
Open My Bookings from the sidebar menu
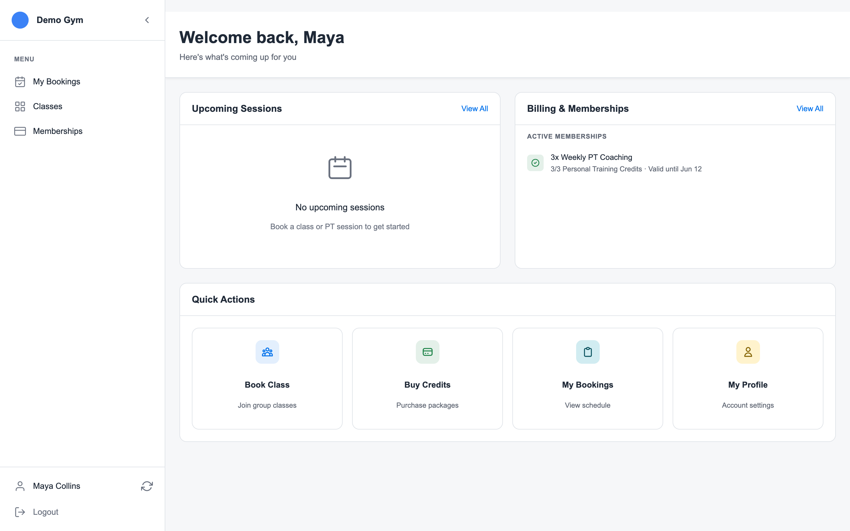click(x=57, y=81)
